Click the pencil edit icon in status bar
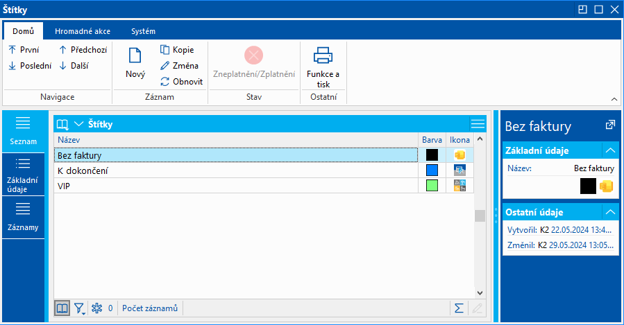This screenshot has width=624, height=325. [477, 308]
